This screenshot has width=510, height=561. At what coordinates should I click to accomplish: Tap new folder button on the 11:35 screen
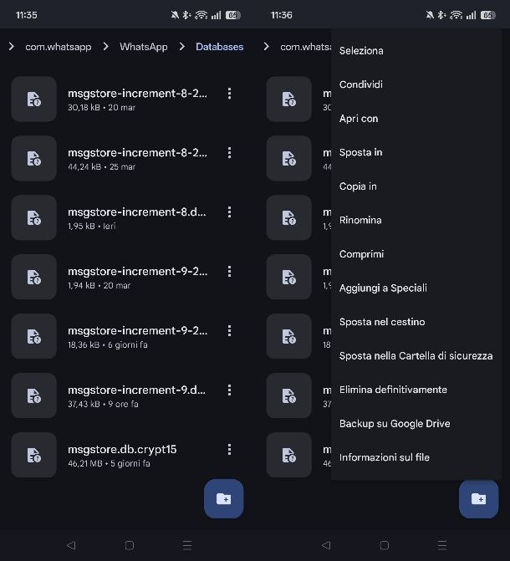tap(224, 499)
